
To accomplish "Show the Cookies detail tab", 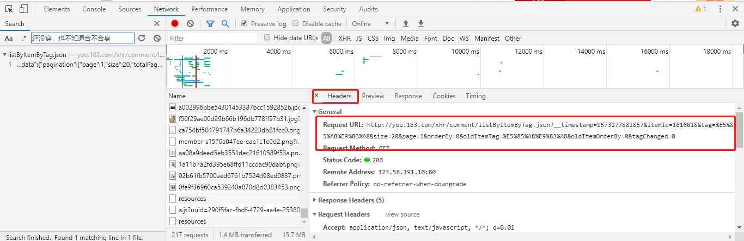I will (444, 96).
